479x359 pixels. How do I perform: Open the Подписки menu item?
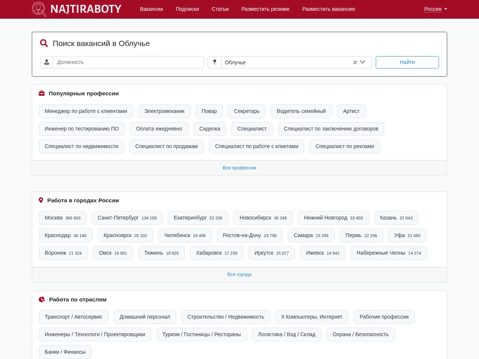(187, 9)
